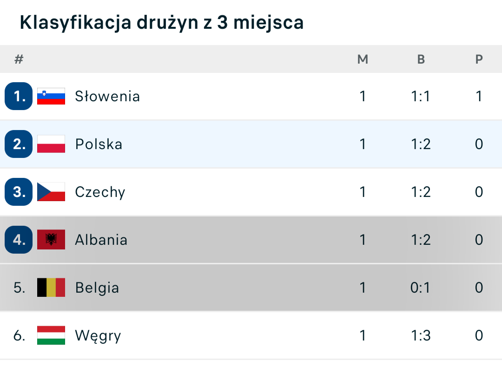Click the Hungary flag icon
This screenshot has width=502, height=367.
[x=51, y=335]
